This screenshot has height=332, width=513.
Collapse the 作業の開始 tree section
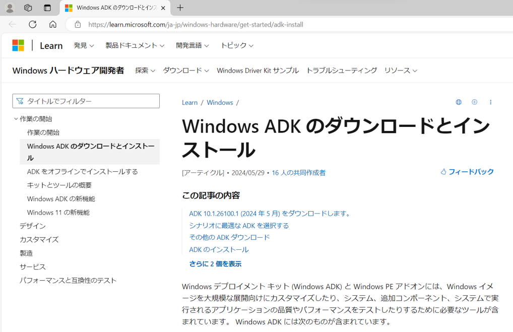tap(33, 119)
